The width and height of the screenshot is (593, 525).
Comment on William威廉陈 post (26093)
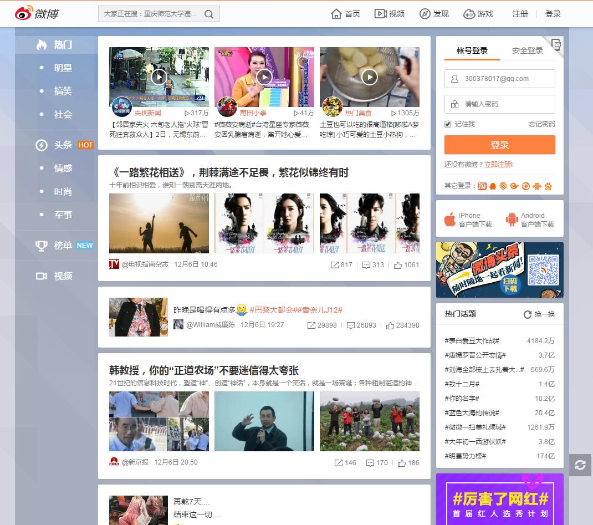pos(361,325)
